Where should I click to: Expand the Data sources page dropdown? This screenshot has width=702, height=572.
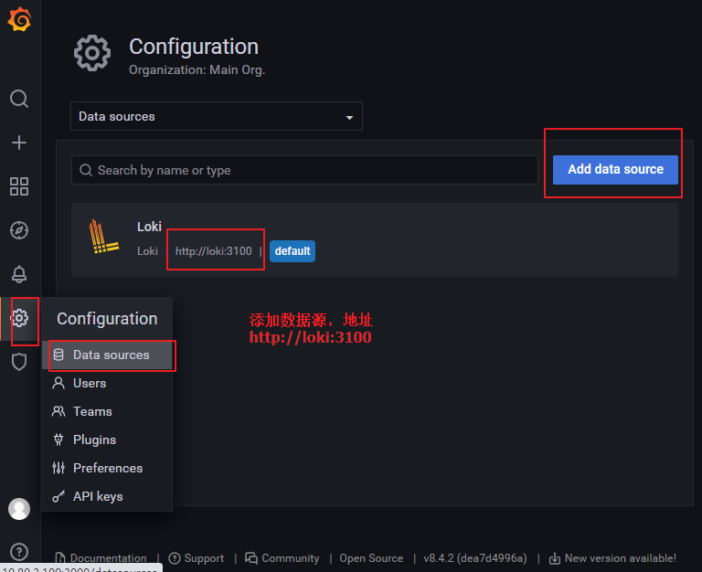pos(217,116)
